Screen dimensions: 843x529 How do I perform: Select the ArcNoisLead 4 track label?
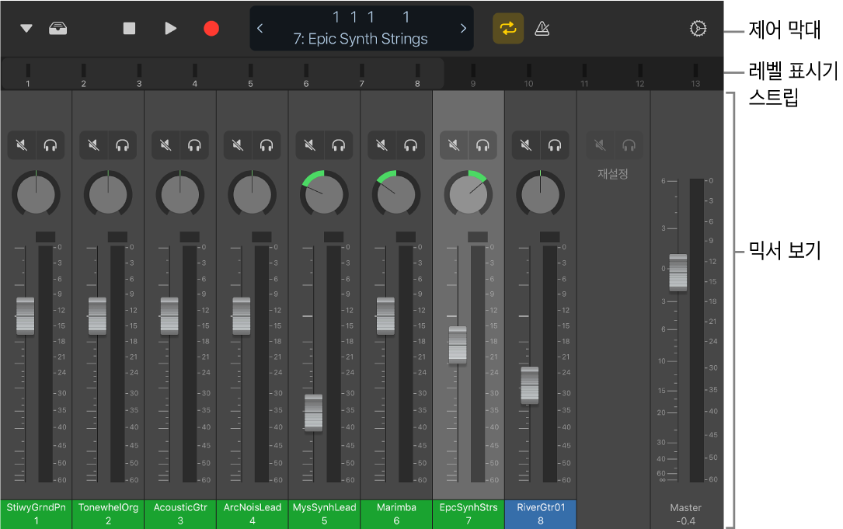[x=253, y=514]
